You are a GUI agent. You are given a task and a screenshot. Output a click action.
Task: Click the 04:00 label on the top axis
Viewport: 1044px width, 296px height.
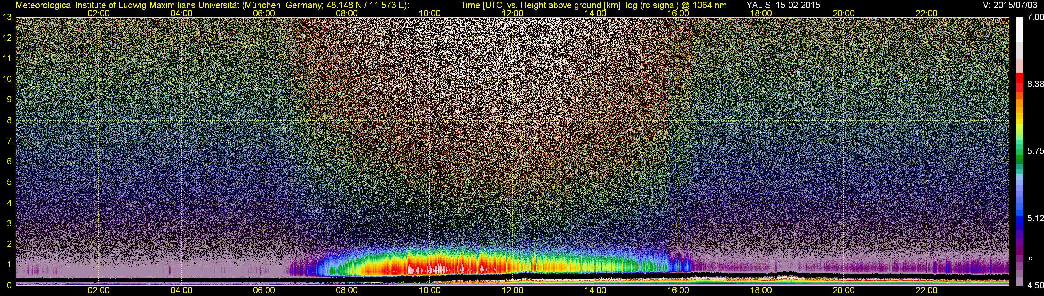[181, 13]
